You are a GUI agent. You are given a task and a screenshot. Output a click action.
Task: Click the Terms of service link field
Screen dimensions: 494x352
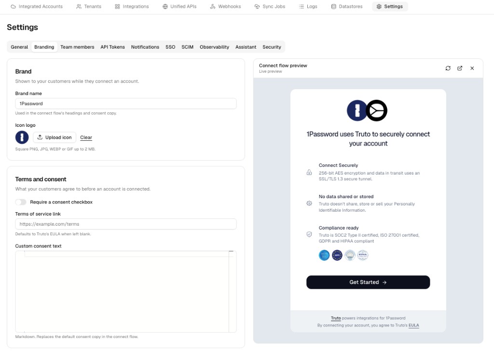tap(126, 224)
